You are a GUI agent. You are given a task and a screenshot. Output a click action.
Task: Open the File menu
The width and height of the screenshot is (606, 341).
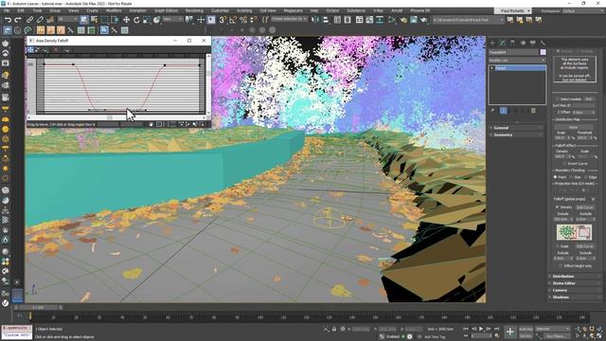7,10
